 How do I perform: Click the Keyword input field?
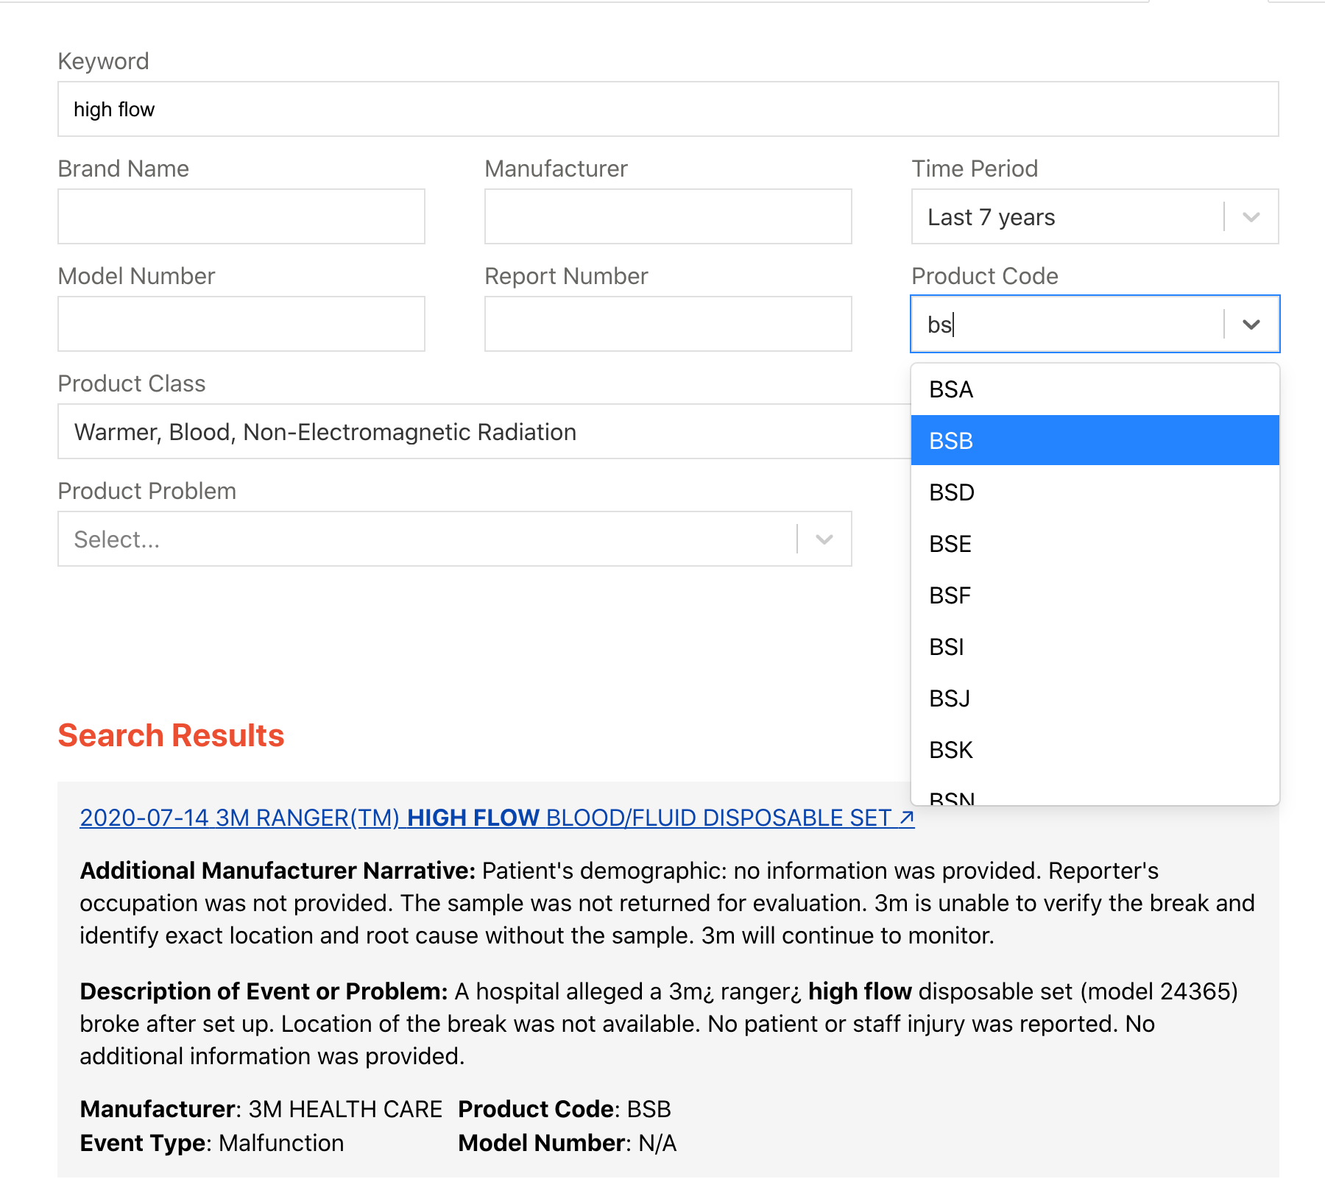click(x=668, y=109)
